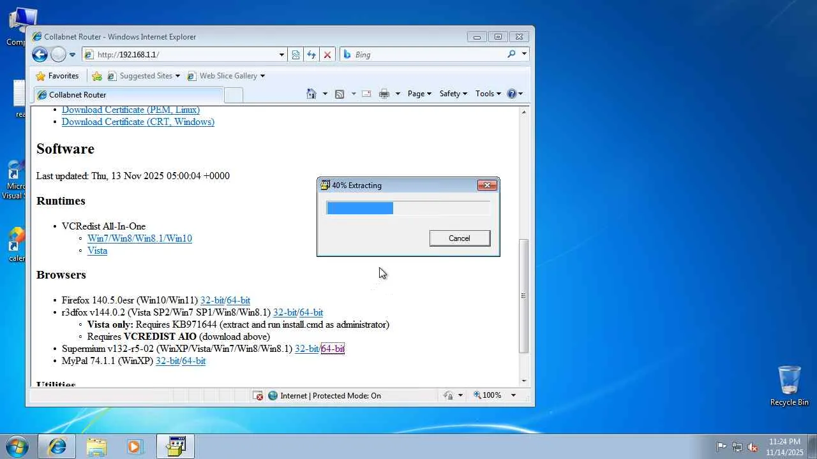Screen dimensions: 817x459
Task: Go back using the Internet Explorer Back arrow
Action: [40, 55]
